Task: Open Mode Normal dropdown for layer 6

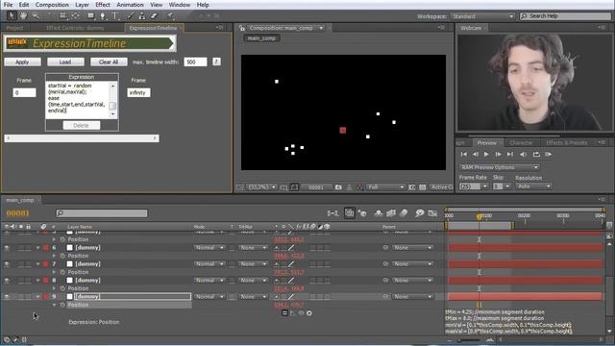Action: (209, 248)
